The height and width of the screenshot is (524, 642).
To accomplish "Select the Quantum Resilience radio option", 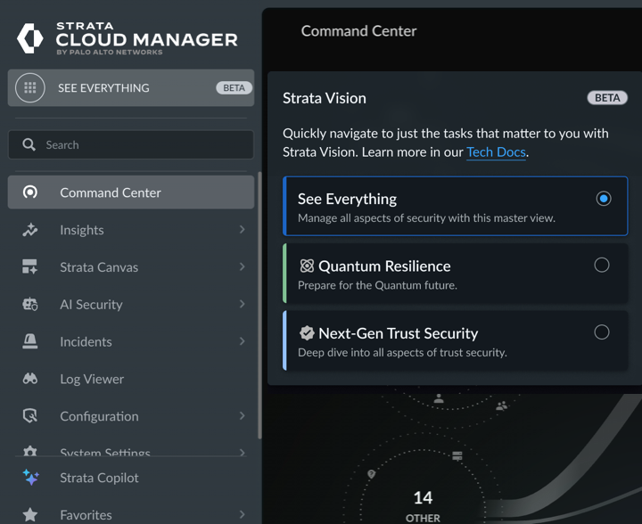I will click(x=602, y=265).
